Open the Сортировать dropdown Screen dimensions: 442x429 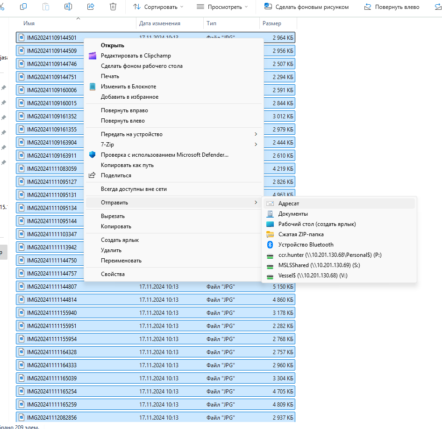click(x=158, y=7)
